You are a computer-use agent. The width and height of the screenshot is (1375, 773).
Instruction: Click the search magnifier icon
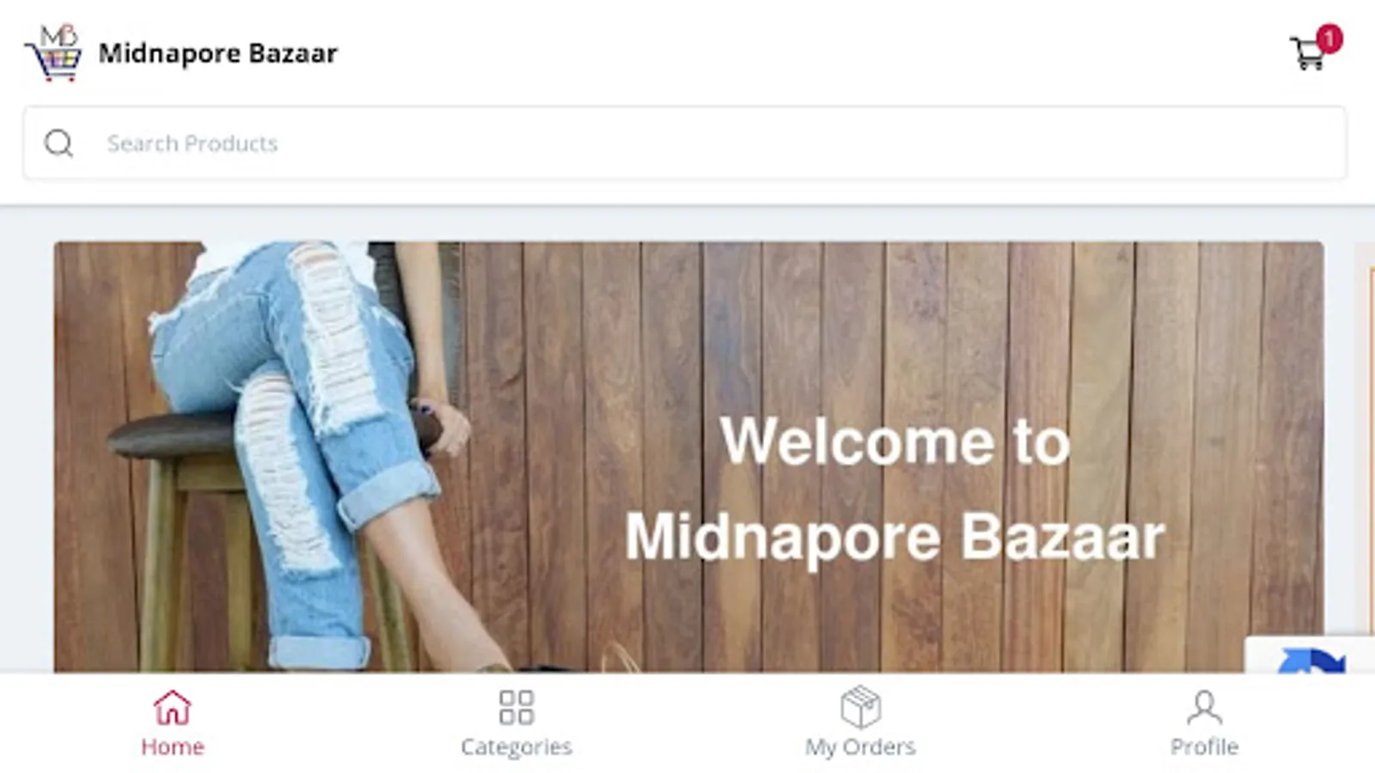[x=58, y=143]
